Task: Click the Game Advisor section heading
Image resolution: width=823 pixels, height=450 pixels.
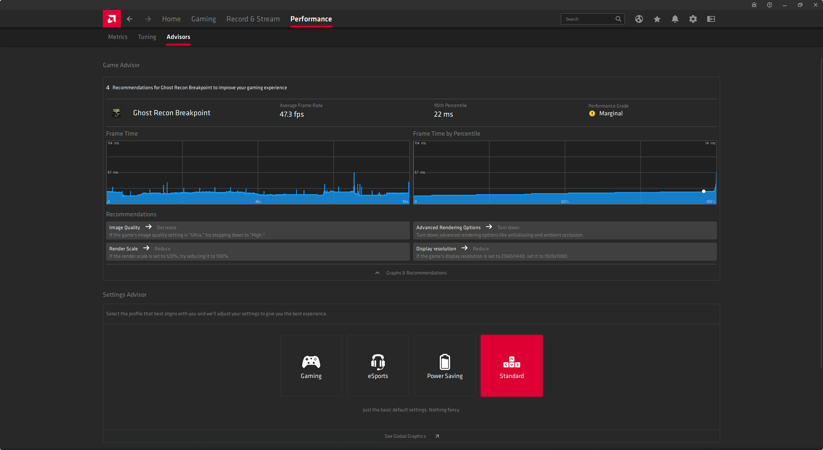Action: tap(121, 65)
